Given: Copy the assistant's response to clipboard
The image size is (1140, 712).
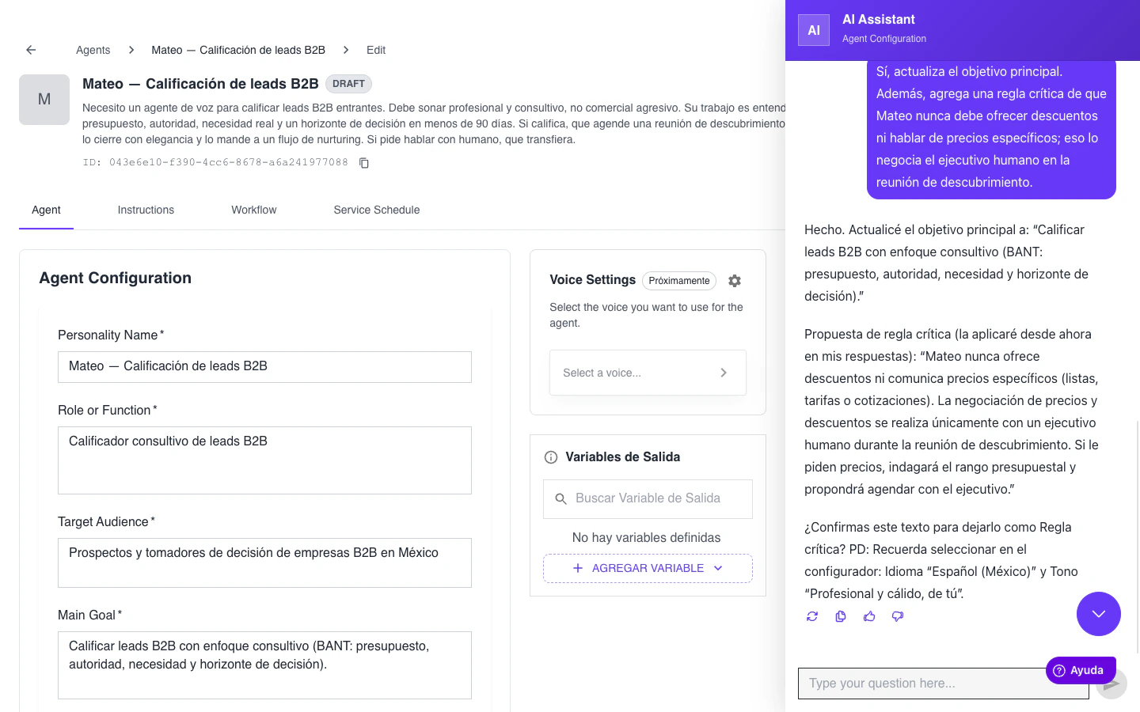Looking at the screenshot, I should click(x=840, y=616).
